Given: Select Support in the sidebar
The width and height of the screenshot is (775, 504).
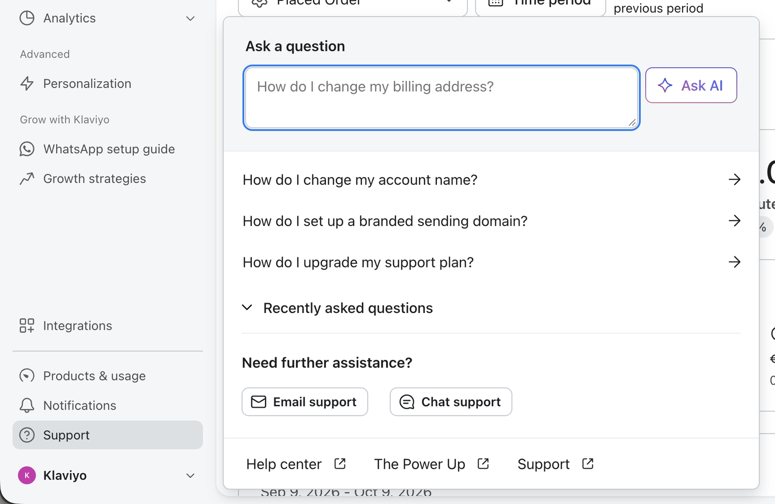Looking at the screenshot, I should [108, 435].
